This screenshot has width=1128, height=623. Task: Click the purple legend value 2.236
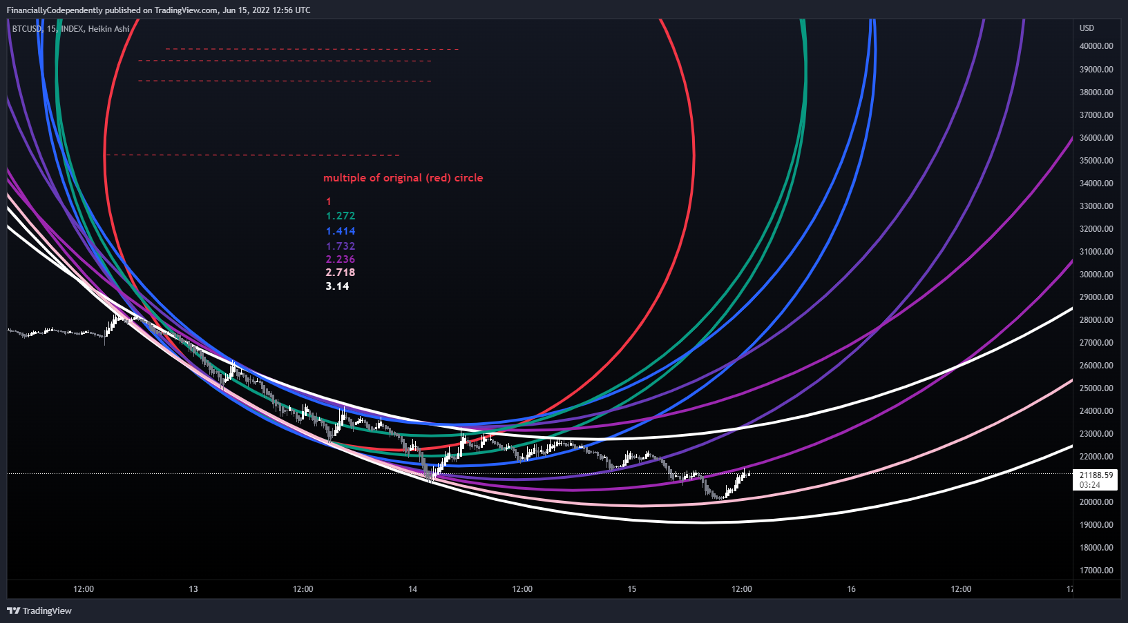(341, 259)
